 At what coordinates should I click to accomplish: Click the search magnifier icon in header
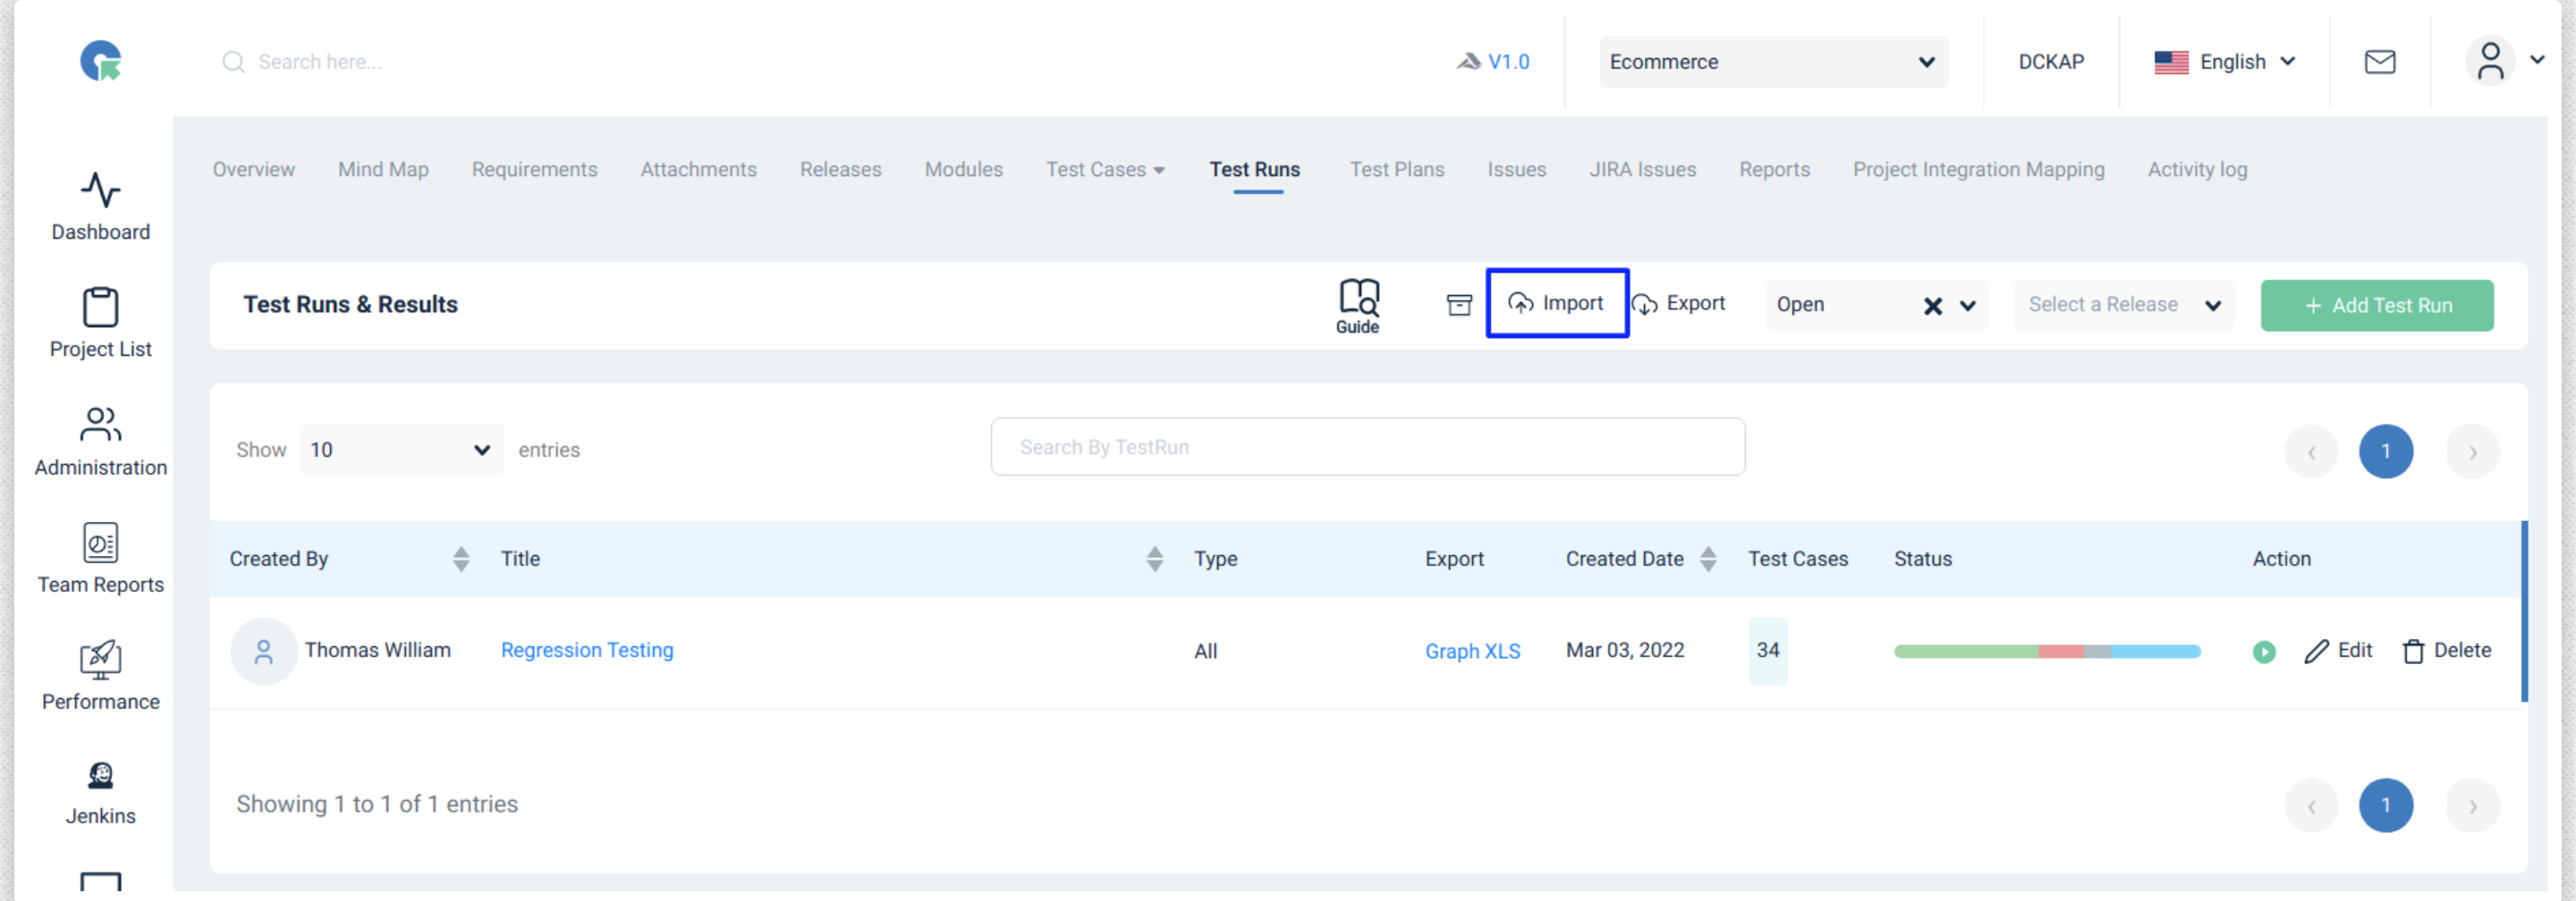tap(233, 62)
